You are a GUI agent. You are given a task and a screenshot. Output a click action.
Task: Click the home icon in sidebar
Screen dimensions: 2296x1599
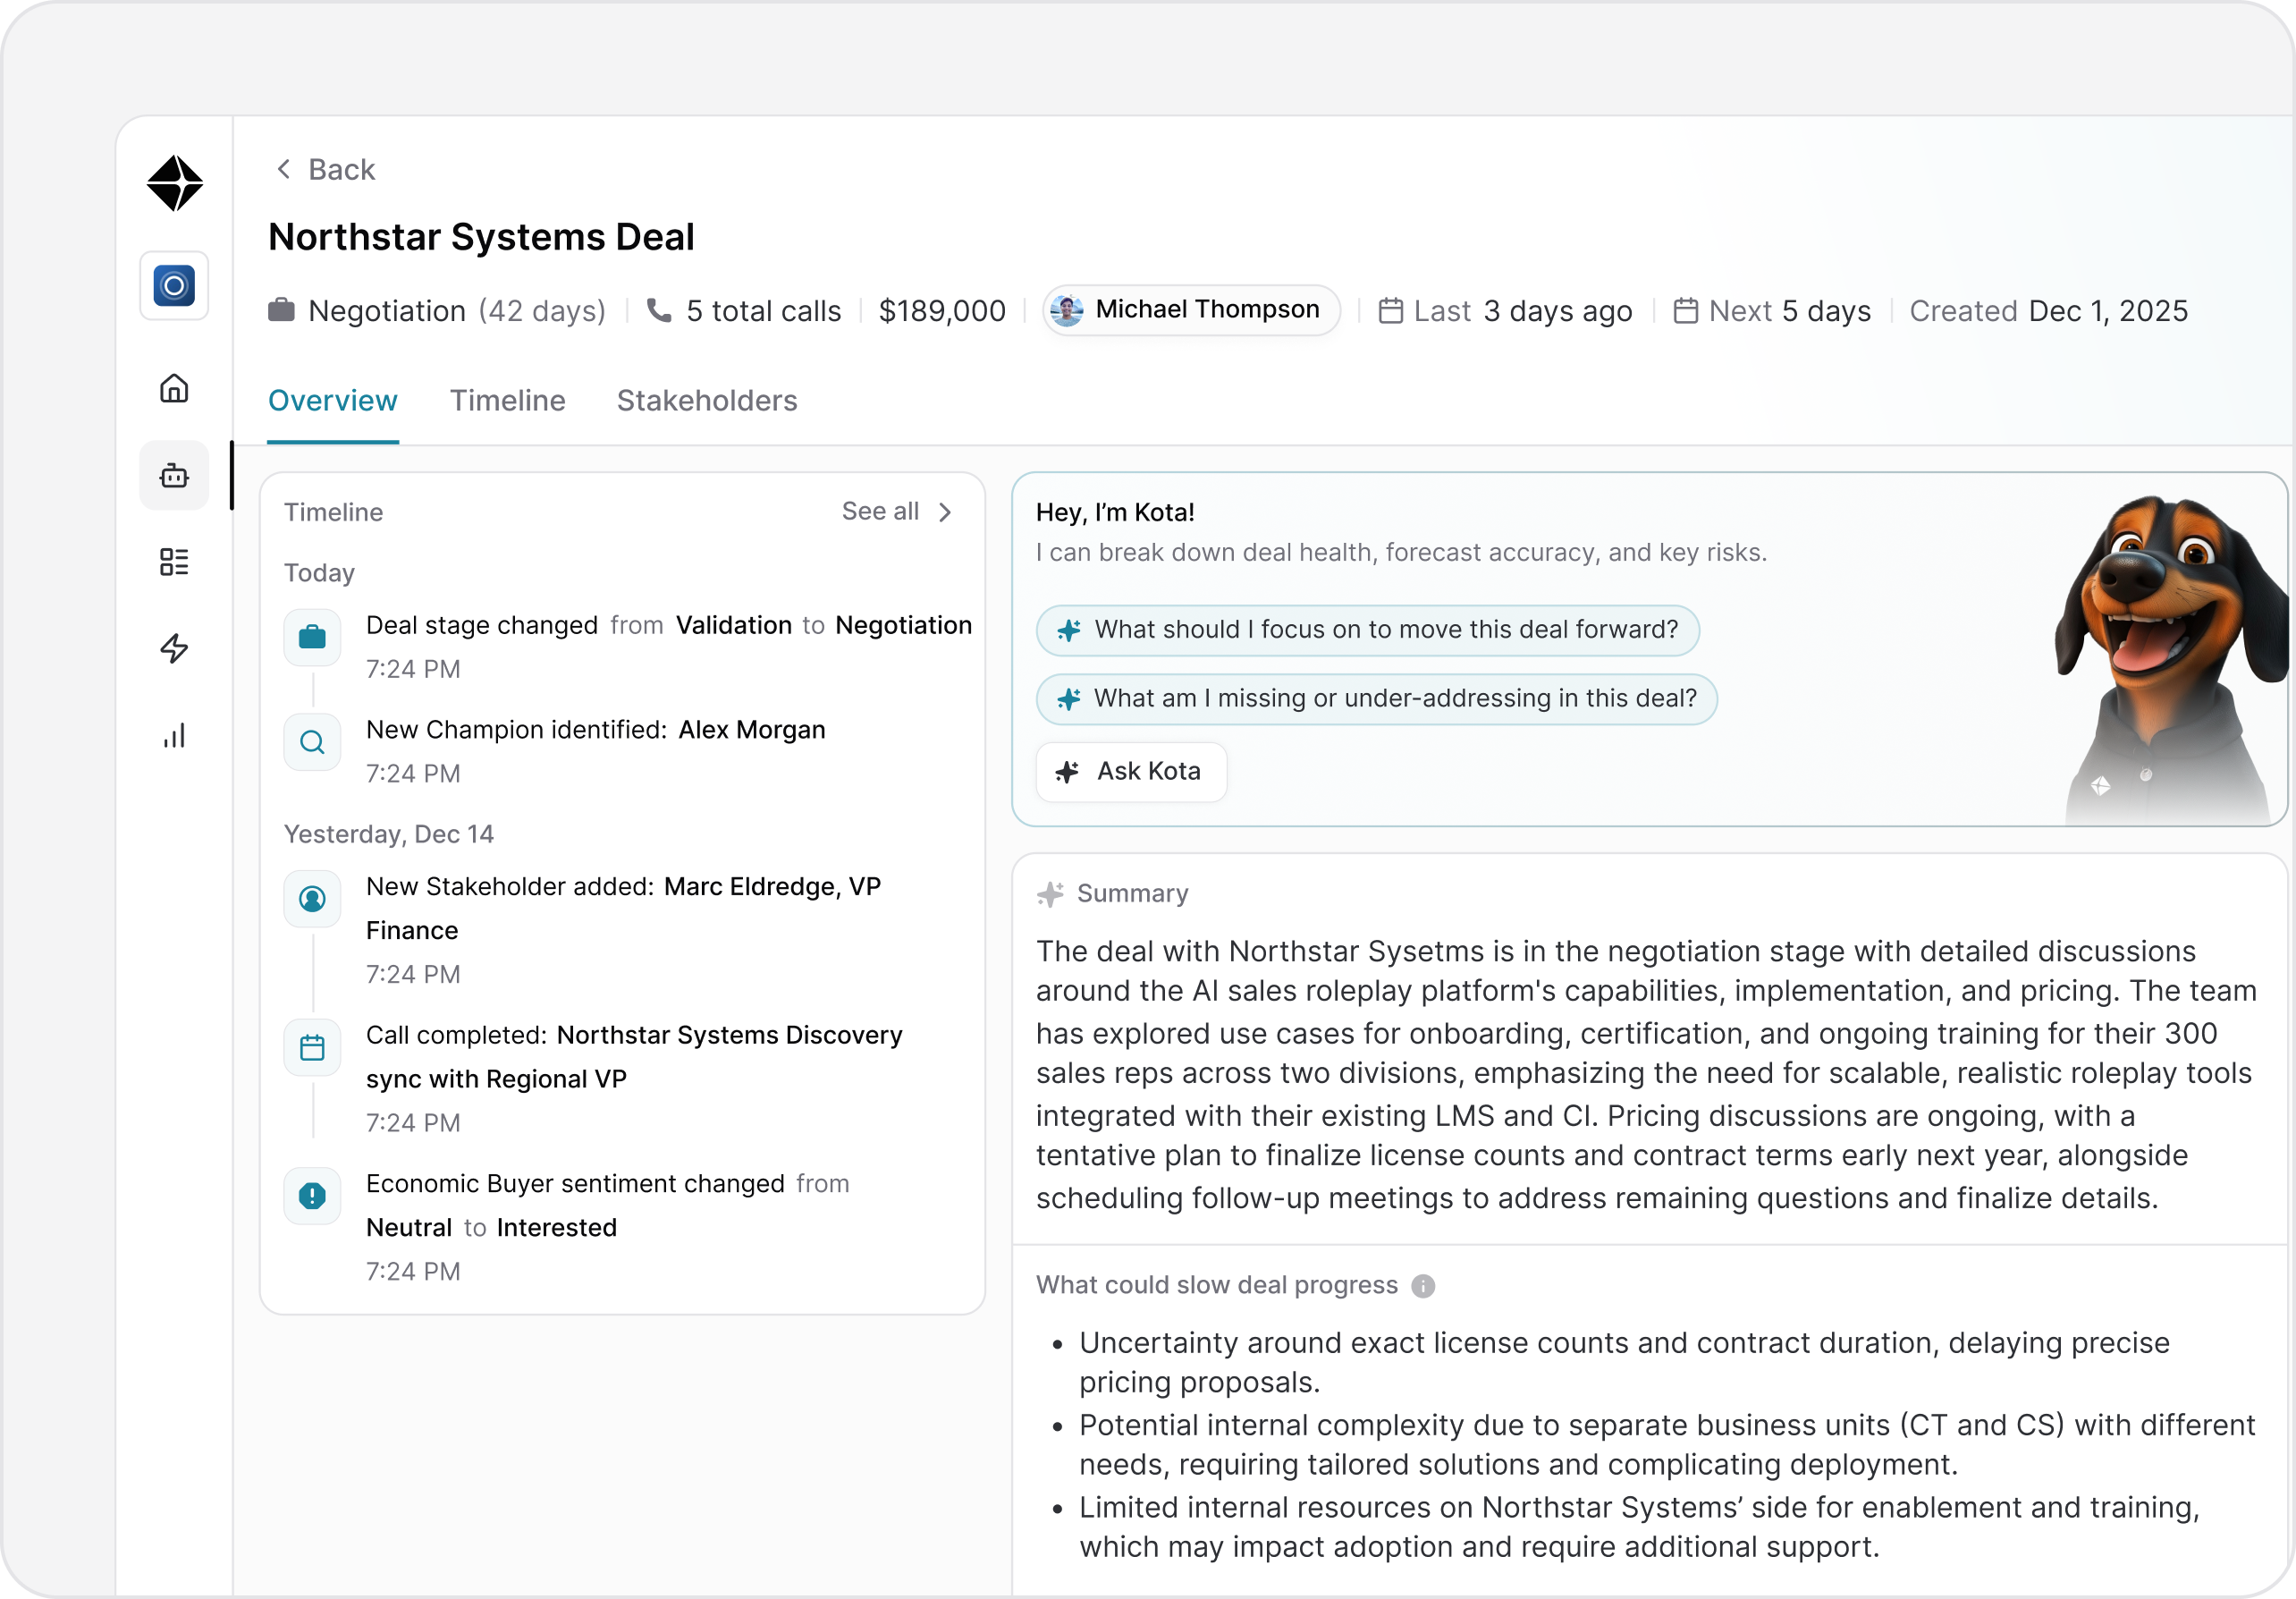[174, 388]
